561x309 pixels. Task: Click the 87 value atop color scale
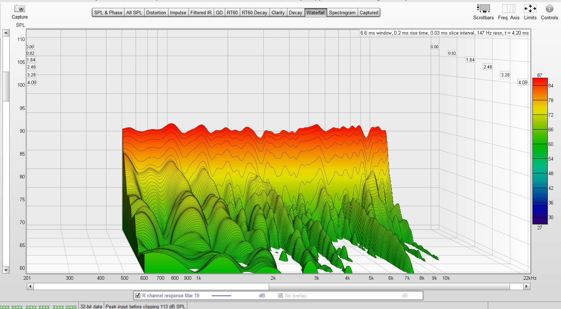click(x=540, y=75)
